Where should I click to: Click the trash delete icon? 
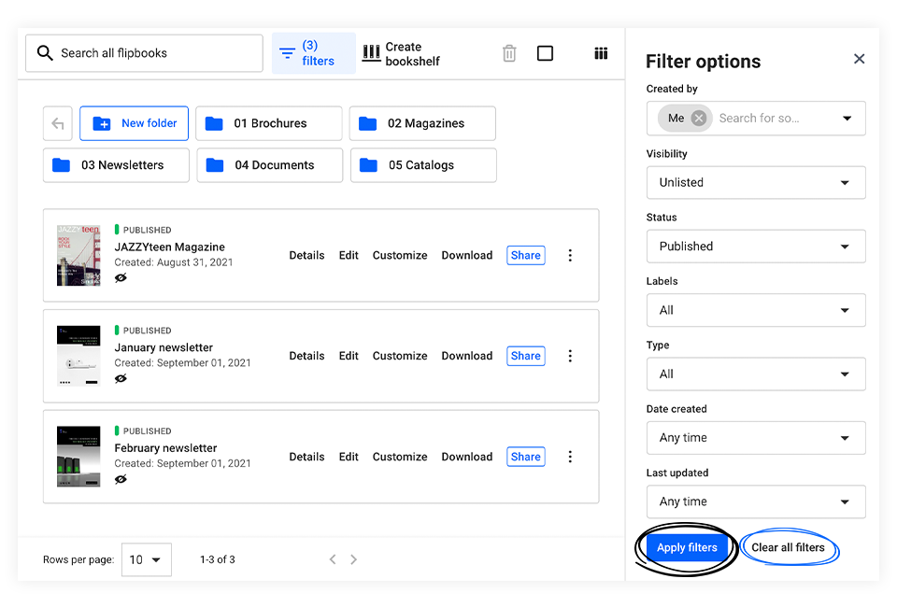(x=509, y=53)
